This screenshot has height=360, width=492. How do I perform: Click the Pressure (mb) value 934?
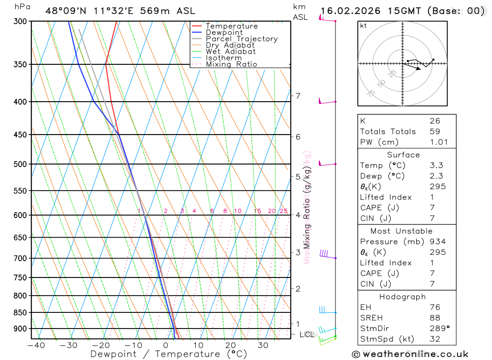coord(438,242)
